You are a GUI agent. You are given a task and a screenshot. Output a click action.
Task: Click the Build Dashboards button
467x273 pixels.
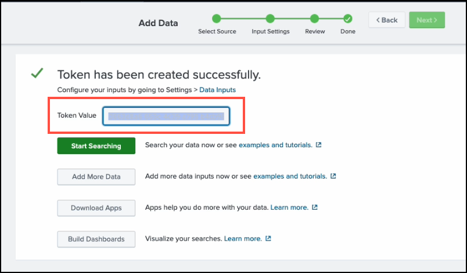[96, 239]
